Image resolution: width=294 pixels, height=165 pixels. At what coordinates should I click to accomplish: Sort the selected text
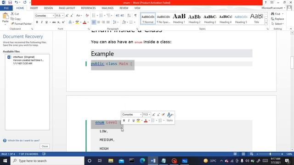[129, 16]
